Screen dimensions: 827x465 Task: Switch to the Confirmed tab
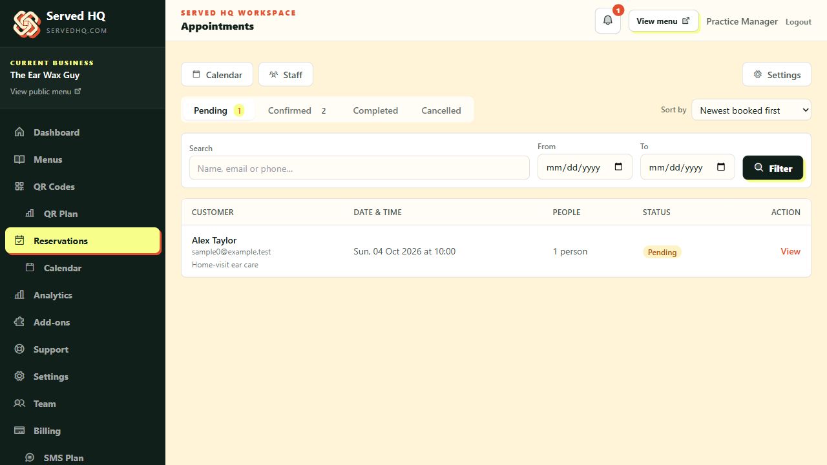point(297,110)
